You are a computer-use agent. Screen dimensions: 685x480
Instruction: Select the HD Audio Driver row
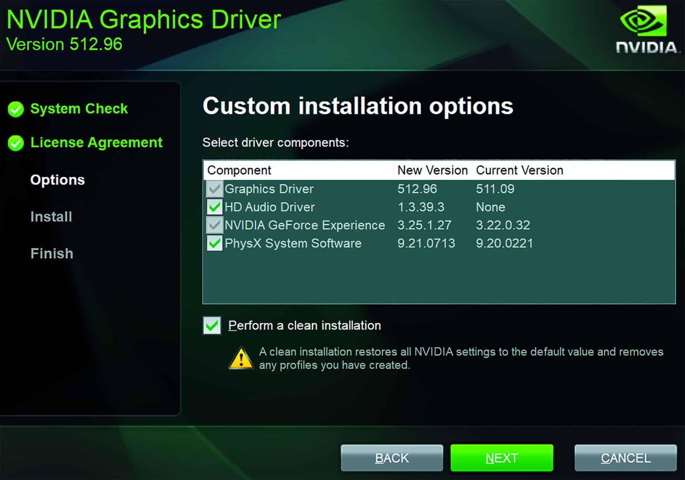click(x=270, y=207)
